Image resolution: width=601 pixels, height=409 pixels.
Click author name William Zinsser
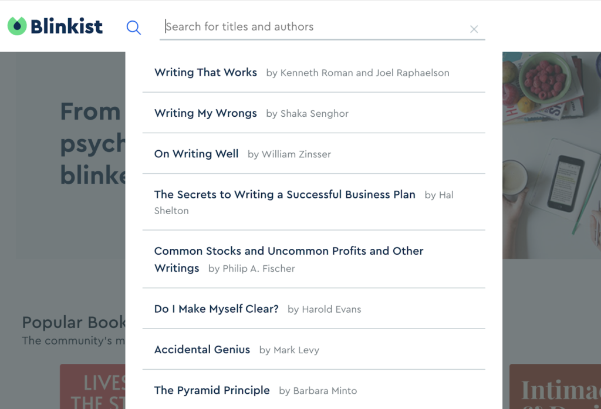(296, 154)
